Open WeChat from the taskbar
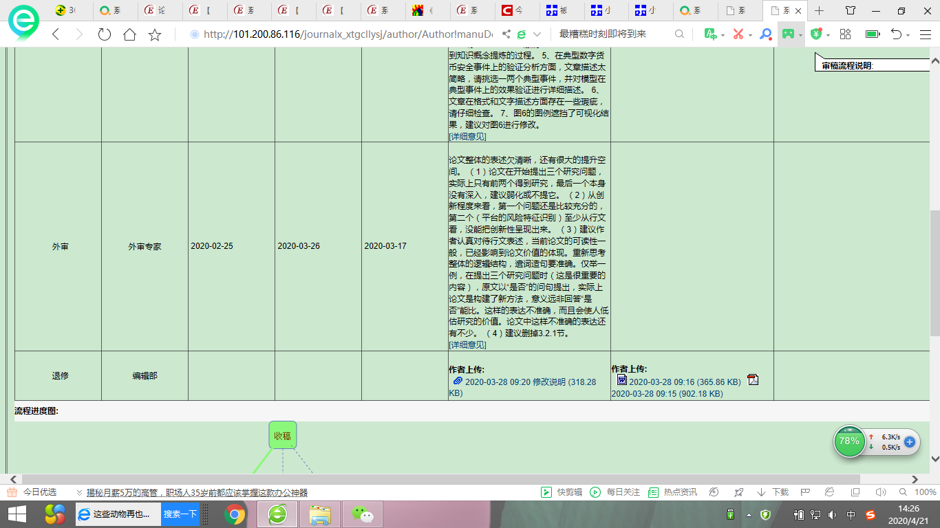 click(x=363, y=514)
